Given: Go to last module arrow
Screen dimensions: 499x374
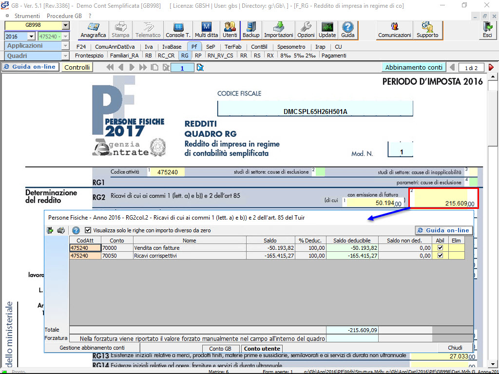Looking at the screenshot, I should pyautogui.click(x=143, y=67).
